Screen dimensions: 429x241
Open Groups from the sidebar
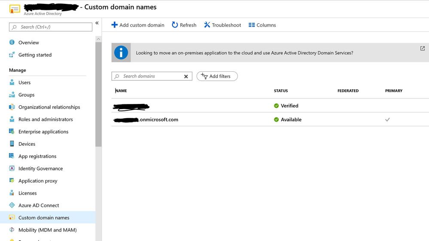(x=26, y=95)
